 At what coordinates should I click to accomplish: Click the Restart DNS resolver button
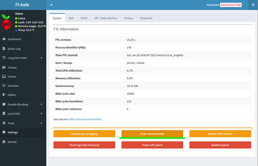click(220, 134)
